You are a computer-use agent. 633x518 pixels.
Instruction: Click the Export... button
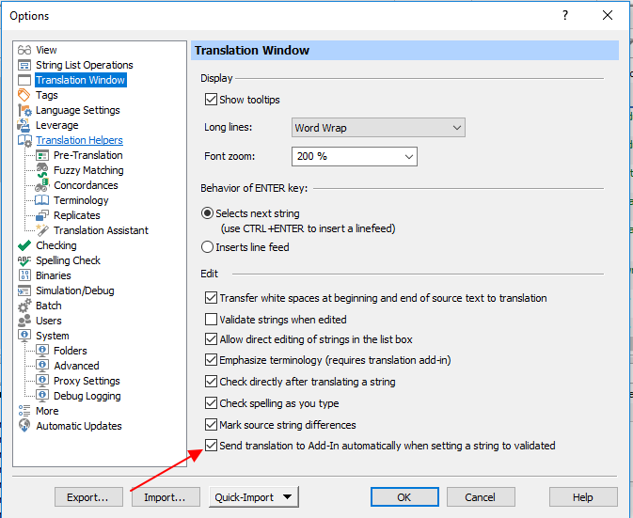click(88, 497)
